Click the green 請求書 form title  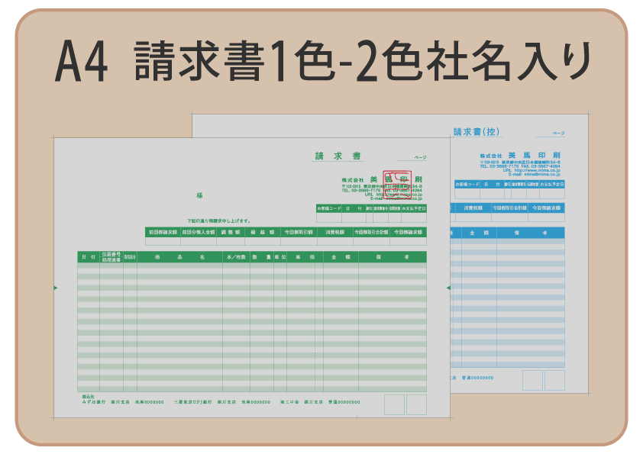point(338,156)
